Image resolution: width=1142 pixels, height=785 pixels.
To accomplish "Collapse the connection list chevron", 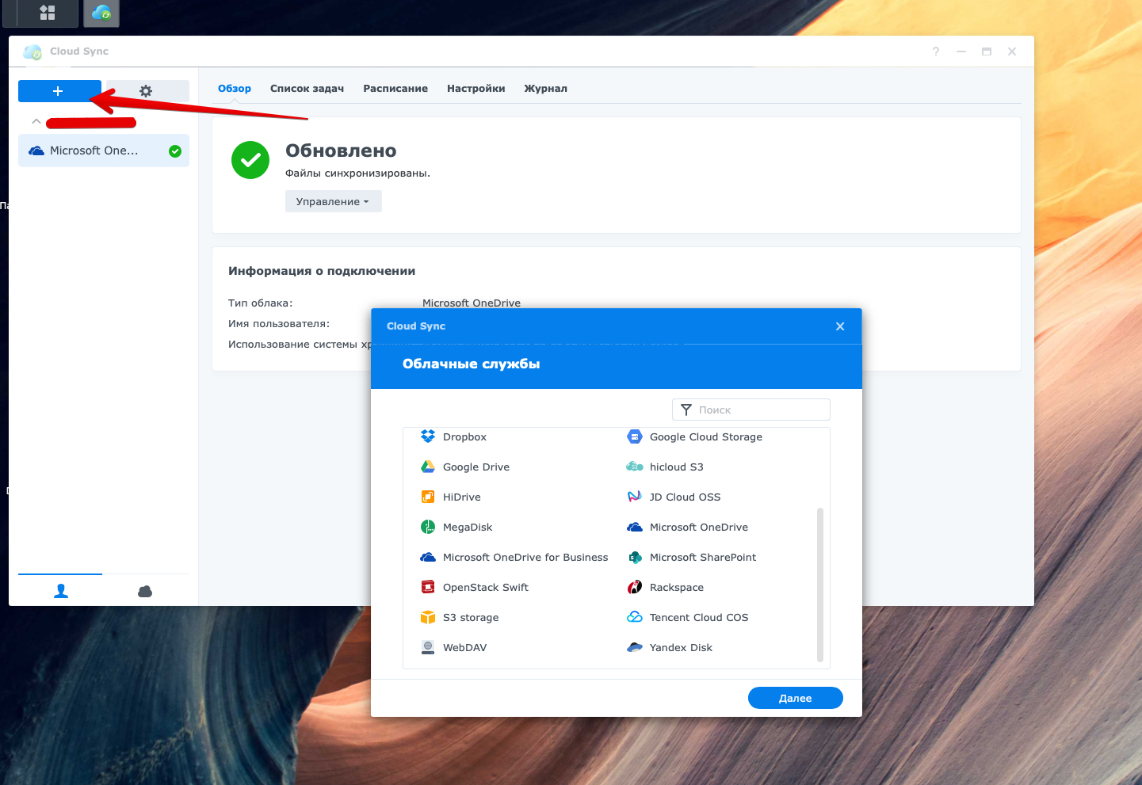I will pos(36,121).
